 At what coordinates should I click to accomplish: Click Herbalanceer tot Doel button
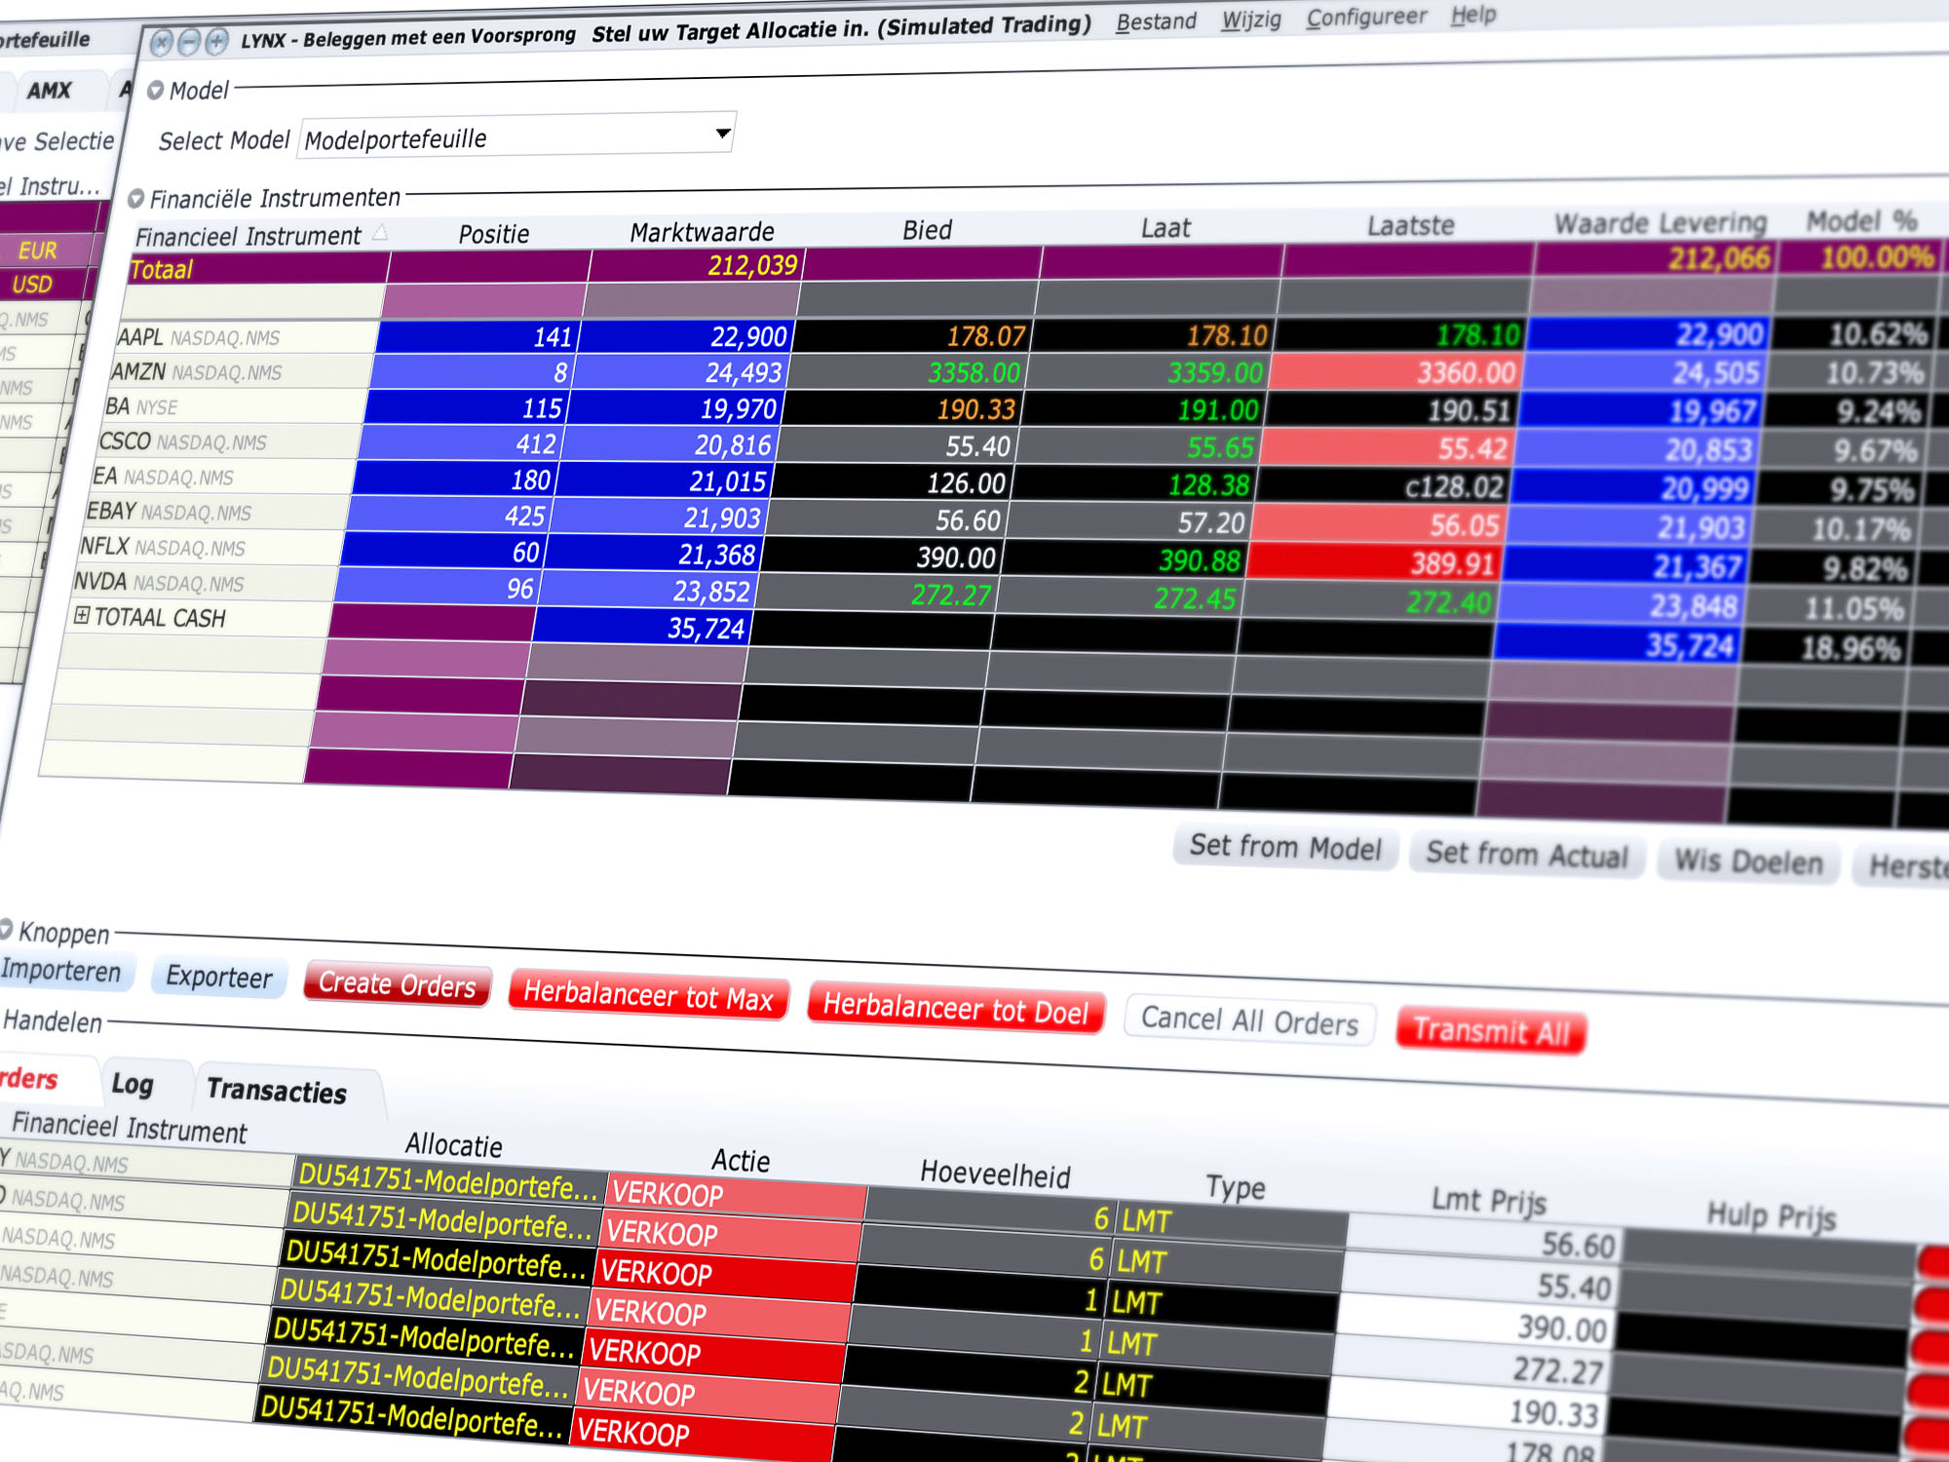pos(956,1008)
